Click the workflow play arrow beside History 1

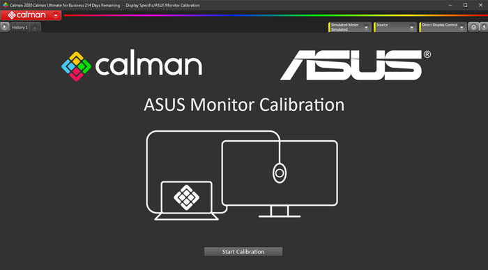click(x=4, y=27)
